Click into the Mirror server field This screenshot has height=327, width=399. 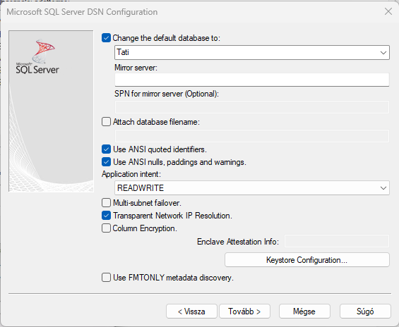pos(252,80)
